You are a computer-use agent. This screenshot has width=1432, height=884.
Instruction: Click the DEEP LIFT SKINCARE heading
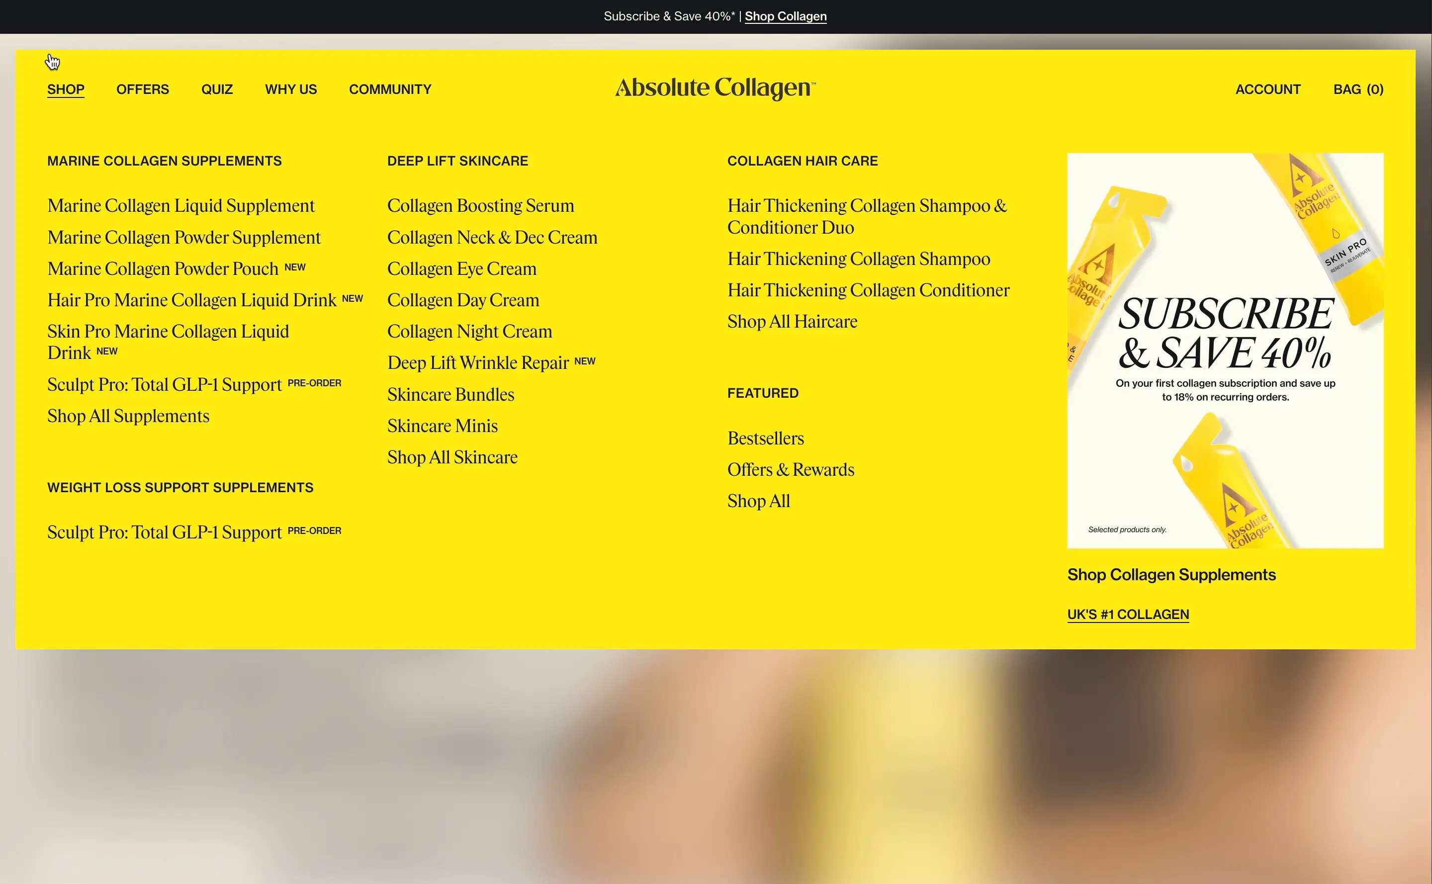pos(457,162)
